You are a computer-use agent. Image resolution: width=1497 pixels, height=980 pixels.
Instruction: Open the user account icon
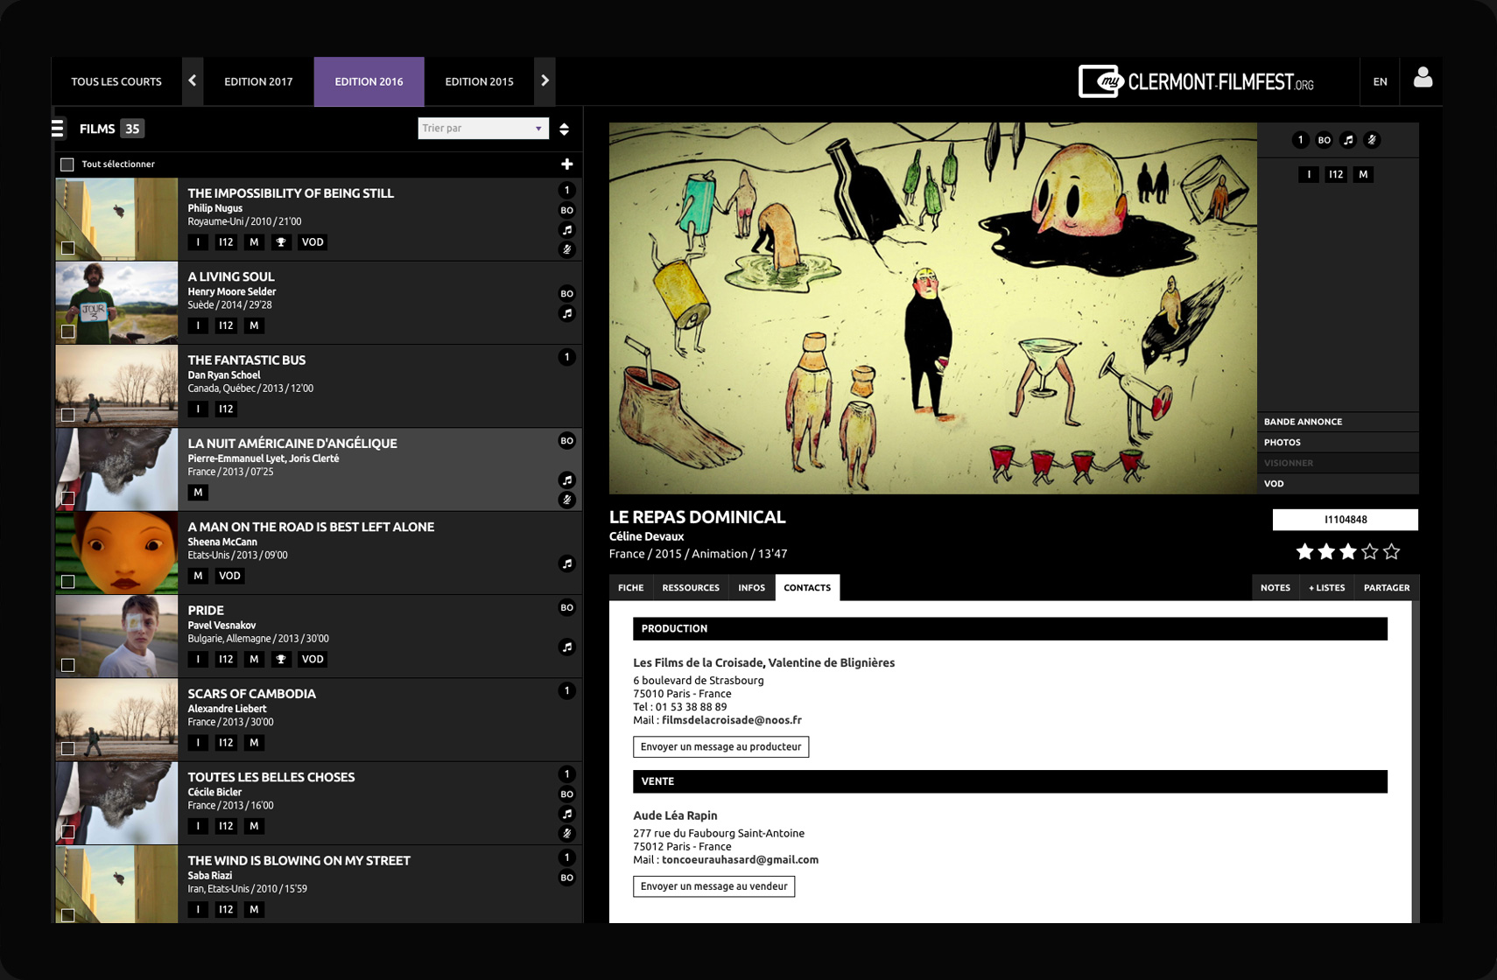[1423, 79]
